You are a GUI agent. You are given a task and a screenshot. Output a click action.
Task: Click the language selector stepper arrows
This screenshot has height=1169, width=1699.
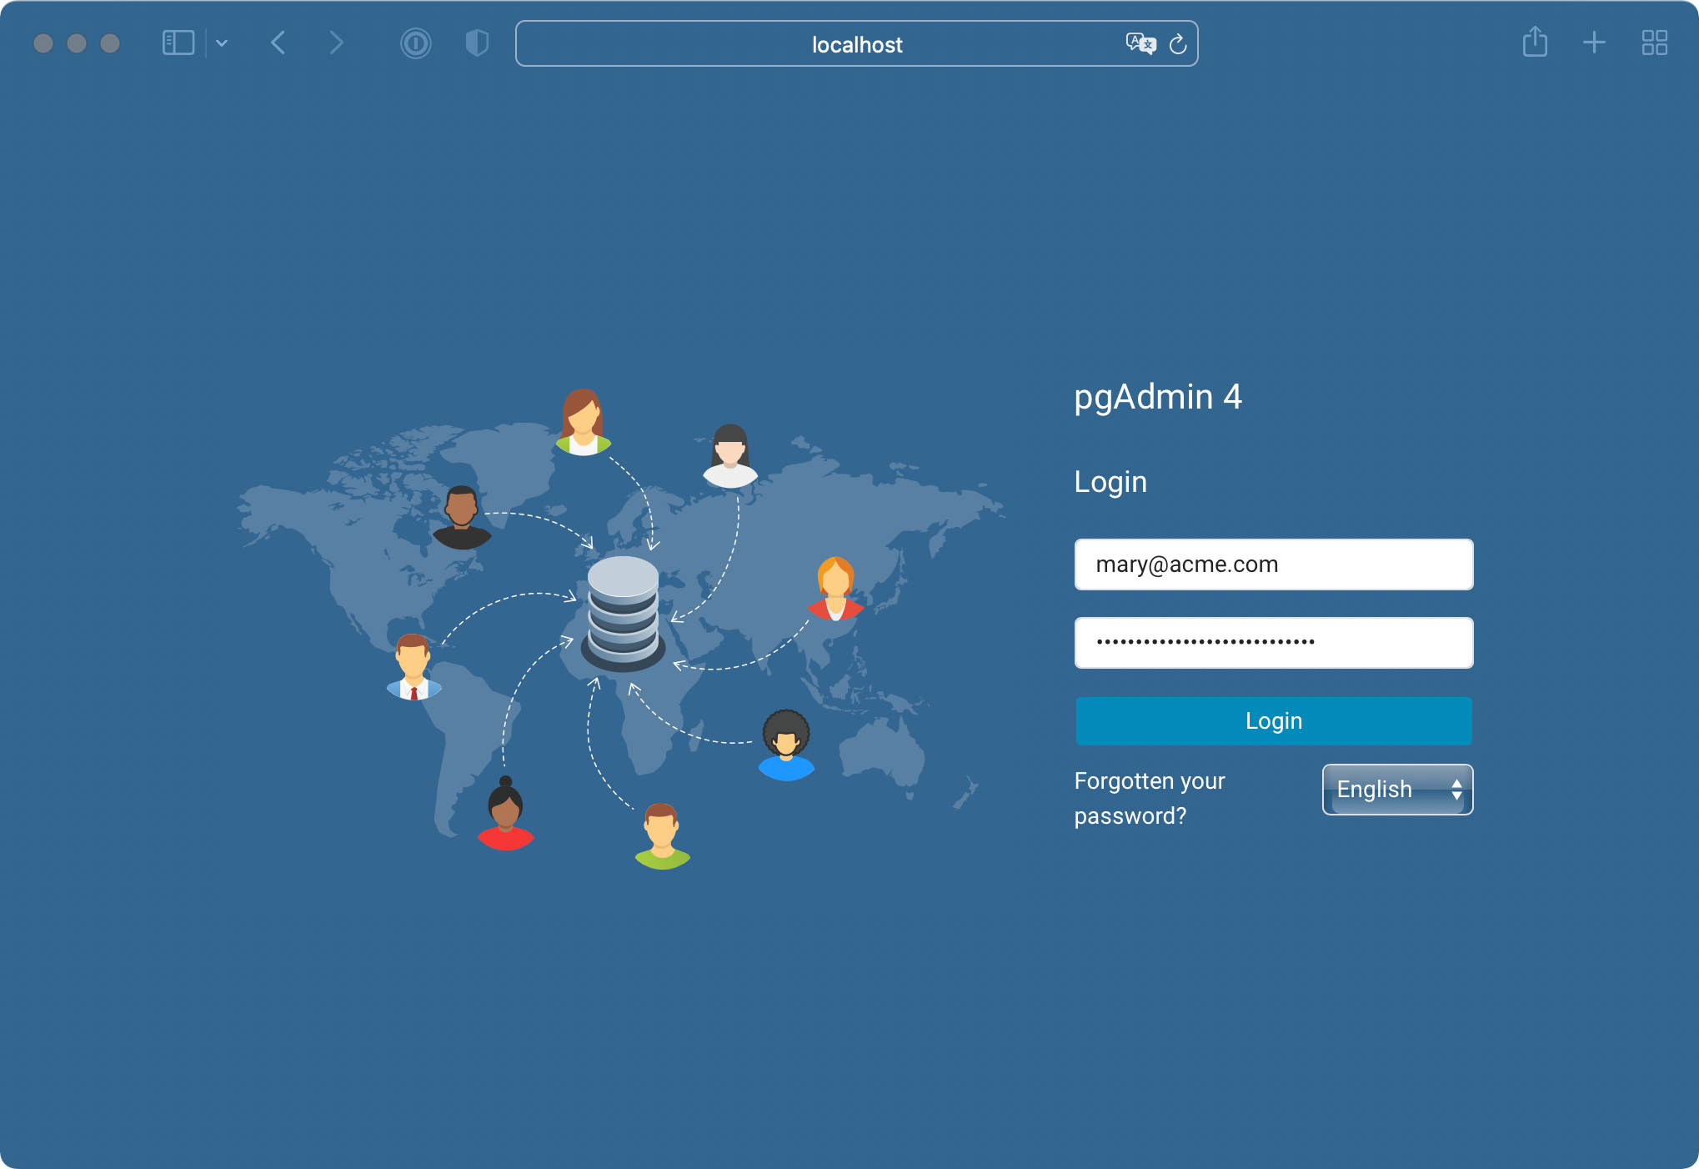coord(1456,789)
